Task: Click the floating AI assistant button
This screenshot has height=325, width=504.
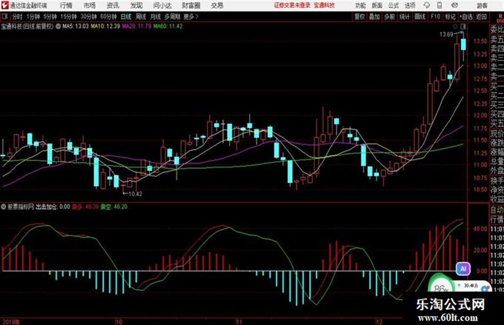Action: (x=463, y=268)
